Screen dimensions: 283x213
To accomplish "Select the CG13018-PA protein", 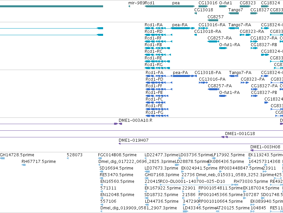I will (196, 76).
